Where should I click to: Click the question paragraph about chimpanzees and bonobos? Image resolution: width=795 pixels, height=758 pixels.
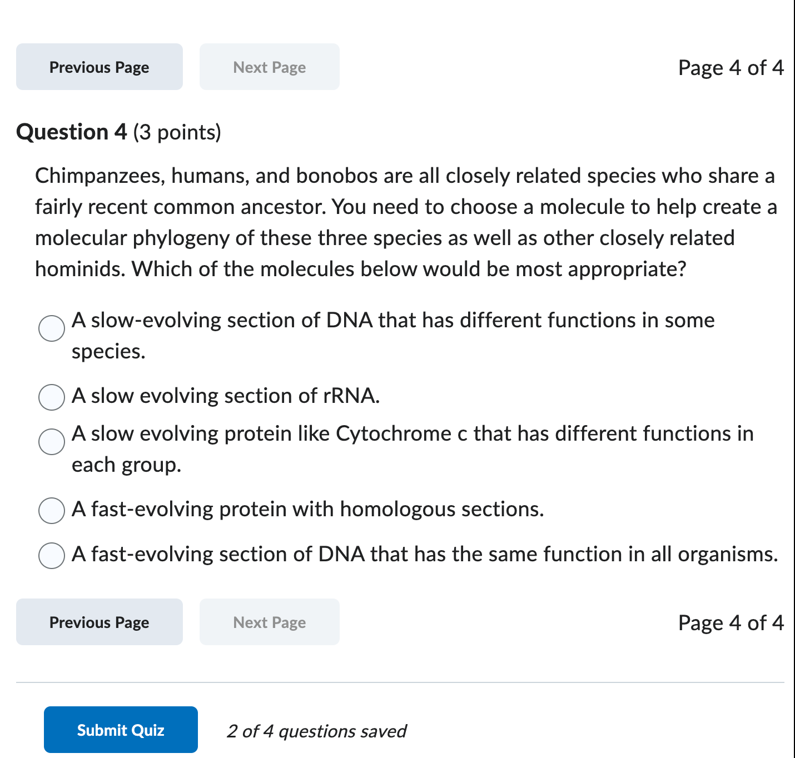[x=405, y=222]
